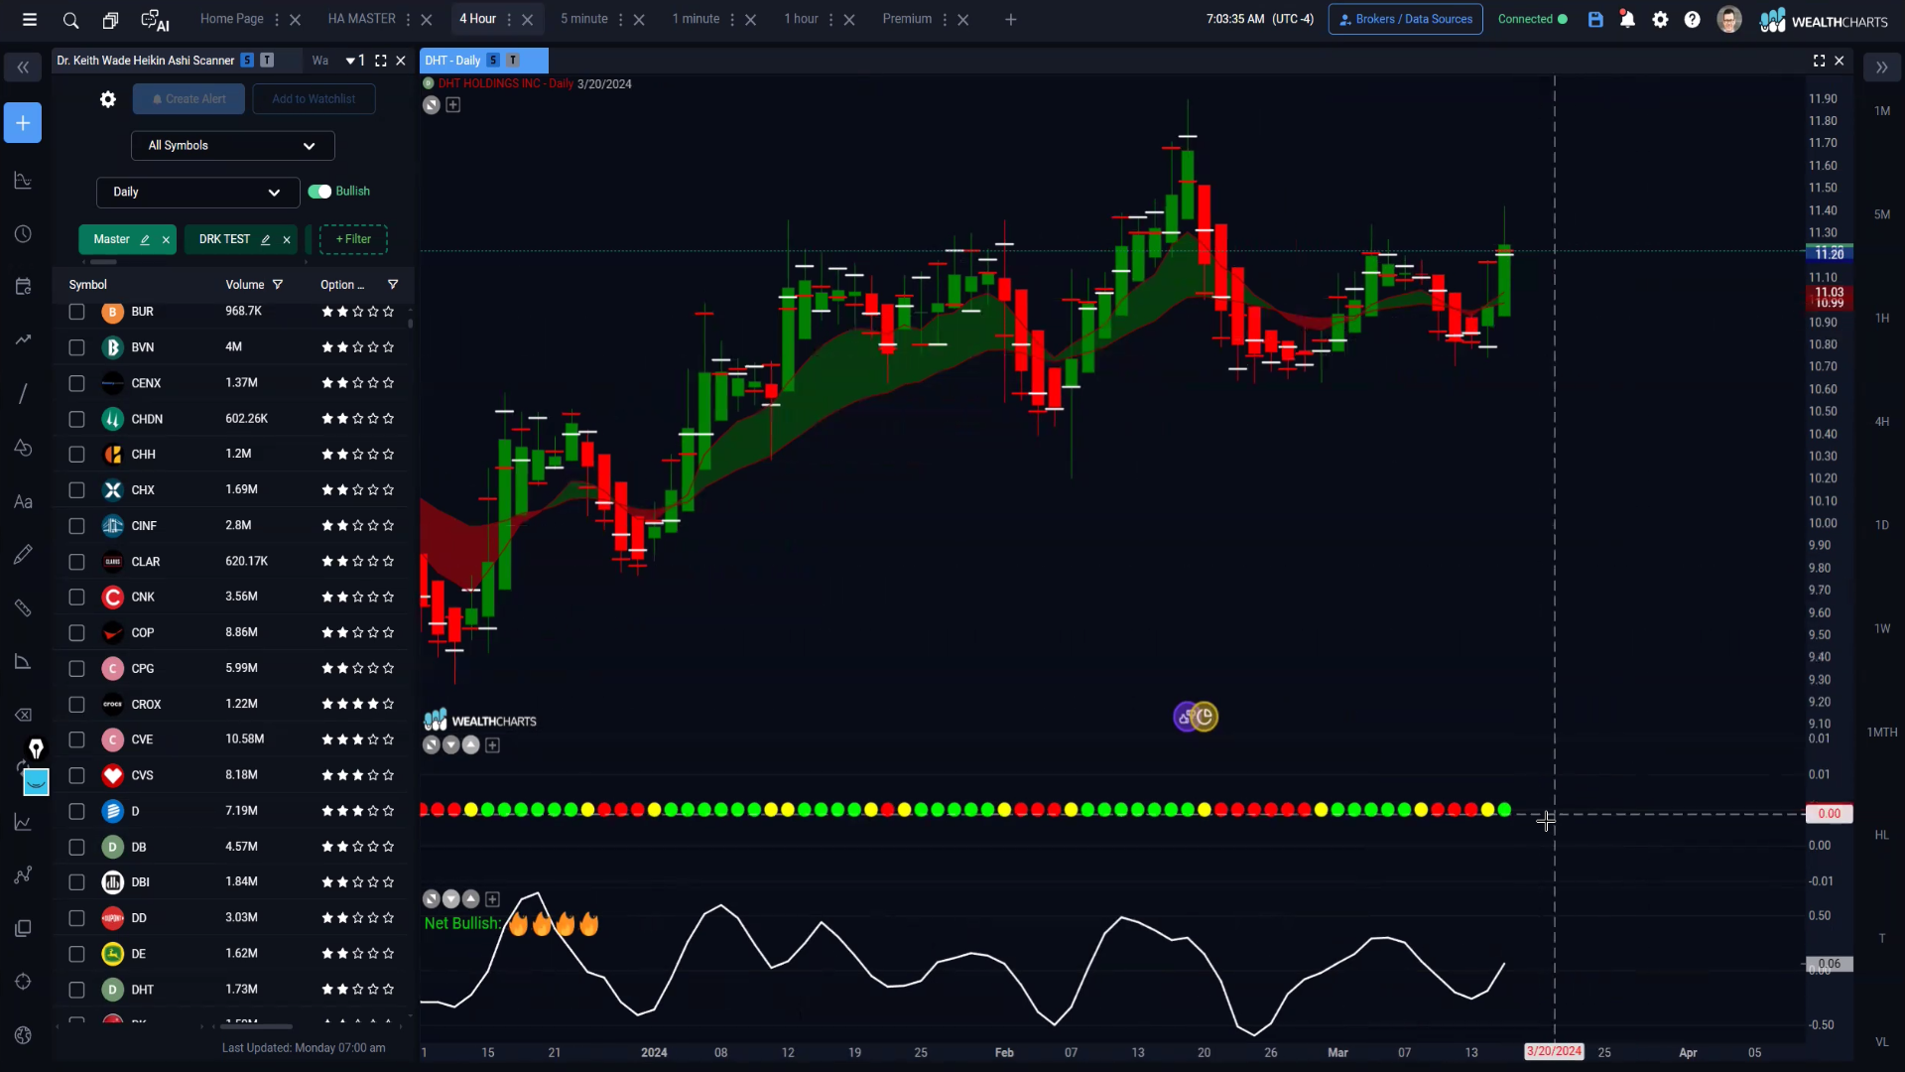Image resolution: width=1905 pixels, height=1072 pixels.
Task: Open global settings gear in top bar
Action: pyautogui.click(x=1660, y=20)
